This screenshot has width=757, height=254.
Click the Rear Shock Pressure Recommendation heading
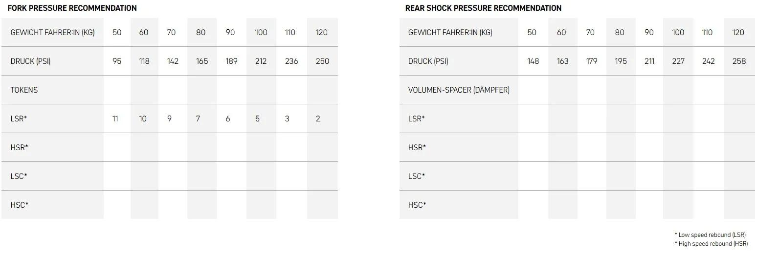click(483, 8)
